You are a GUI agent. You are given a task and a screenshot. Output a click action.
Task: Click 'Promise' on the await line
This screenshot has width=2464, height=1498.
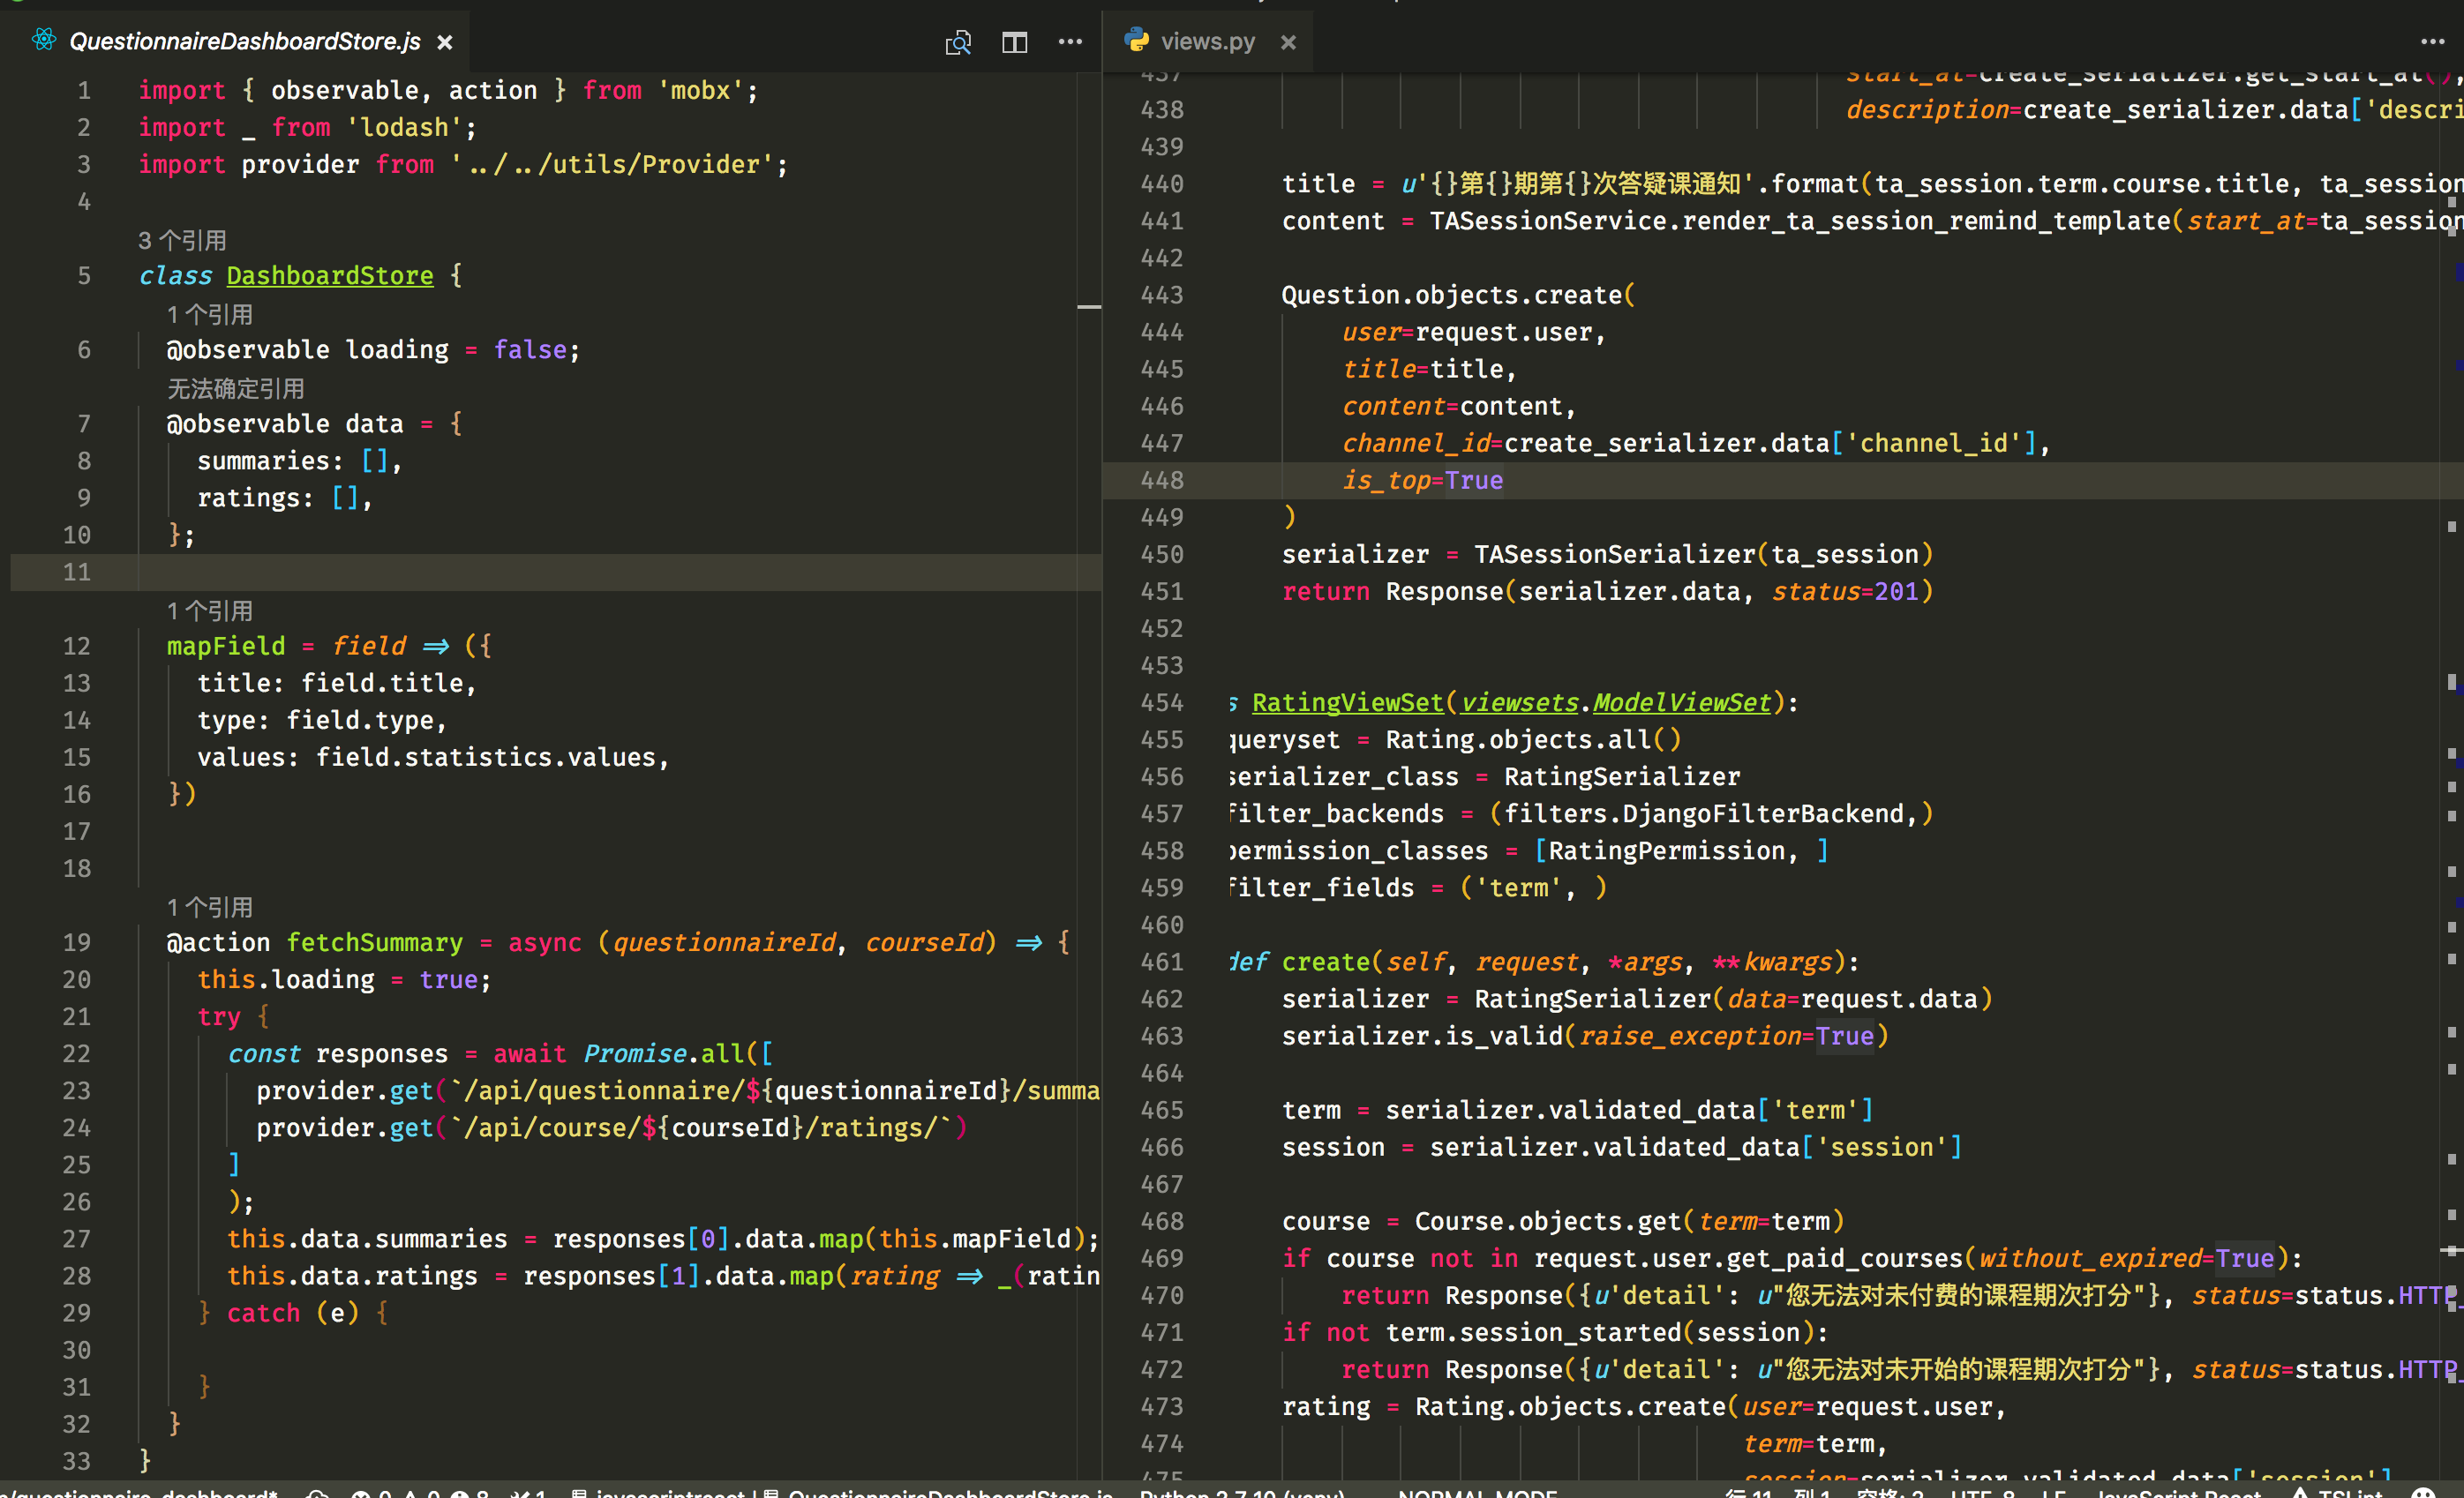pyautogui.click(x=635, y=1053)
